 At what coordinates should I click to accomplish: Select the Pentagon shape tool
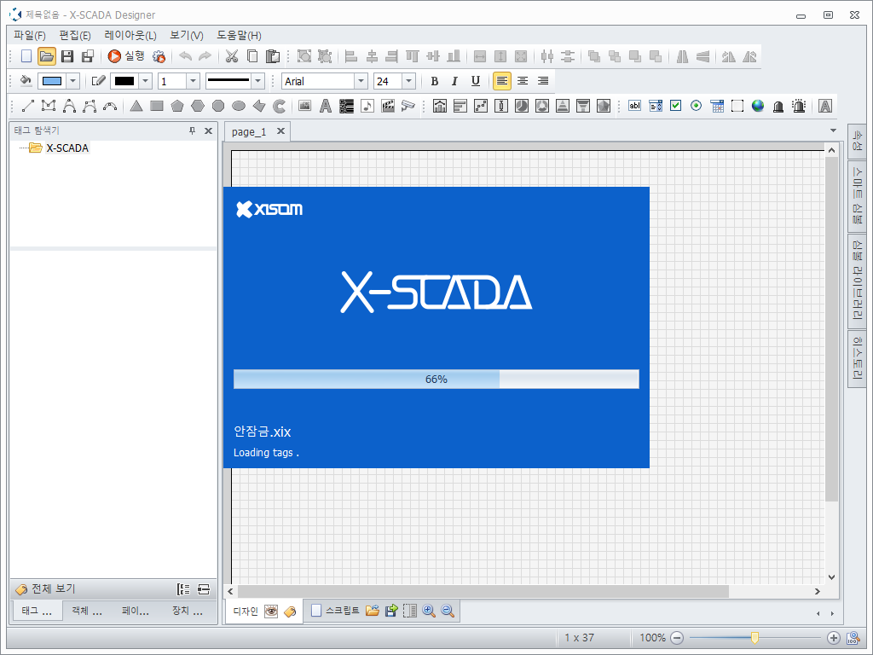click(177, 106)
